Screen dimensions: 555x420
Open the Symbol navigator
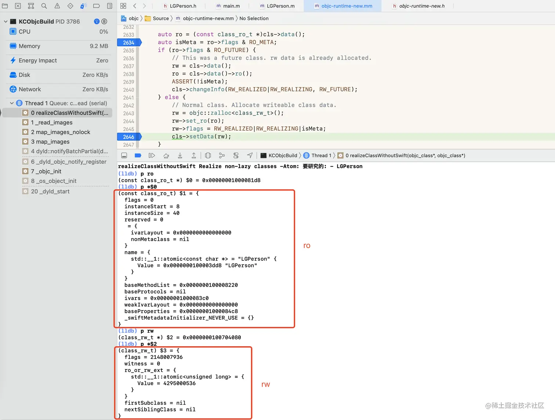(31, 6)
